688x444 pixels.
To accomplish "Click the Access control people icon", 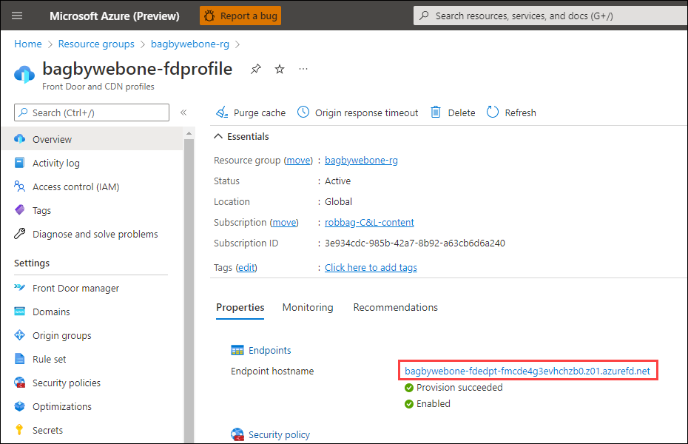I will coord(20,186).
